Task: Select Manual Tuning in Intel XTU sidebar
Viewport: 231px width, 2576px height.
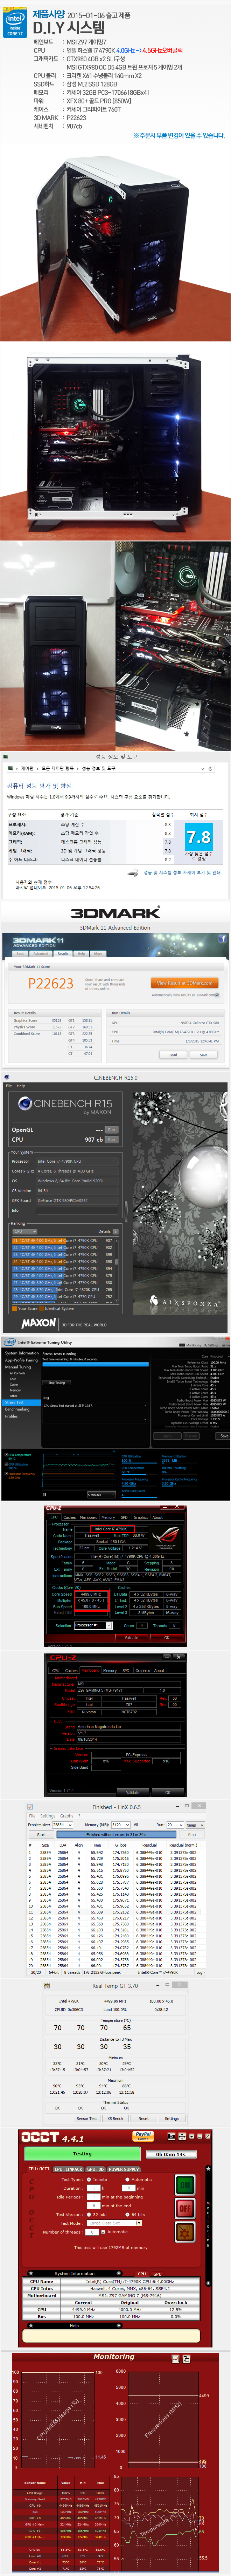Action: 18,1367
